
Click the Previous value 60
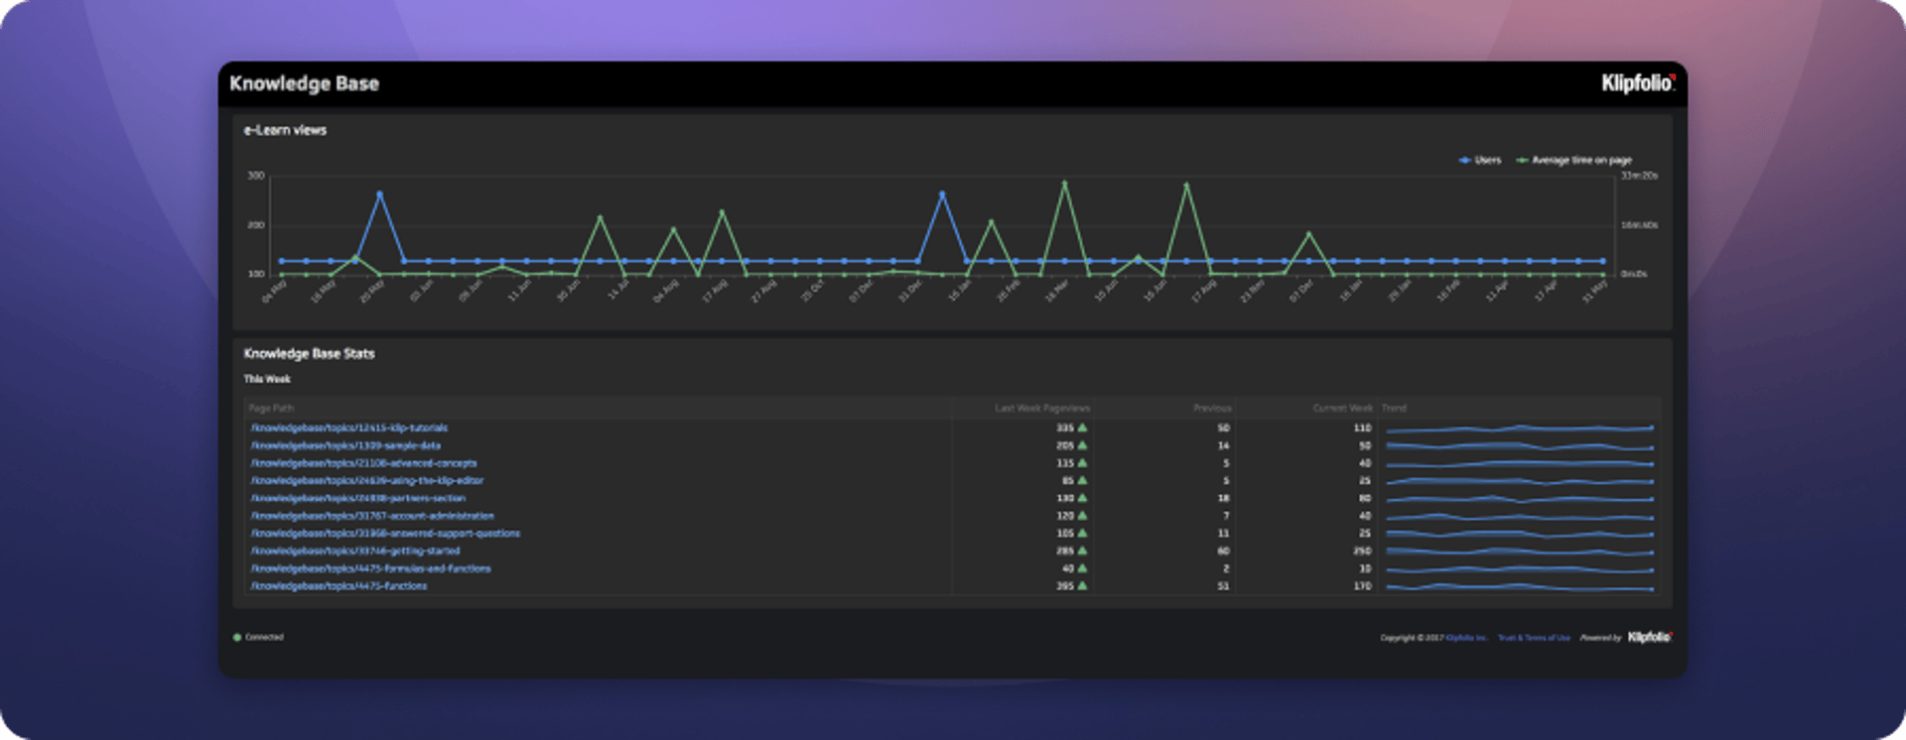point(1223,551)
